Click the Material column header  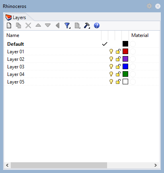144,35
